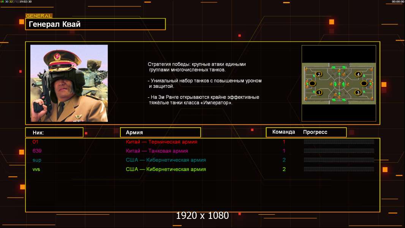Click team number for player sup
405x228 pixels.
point(284,160)
